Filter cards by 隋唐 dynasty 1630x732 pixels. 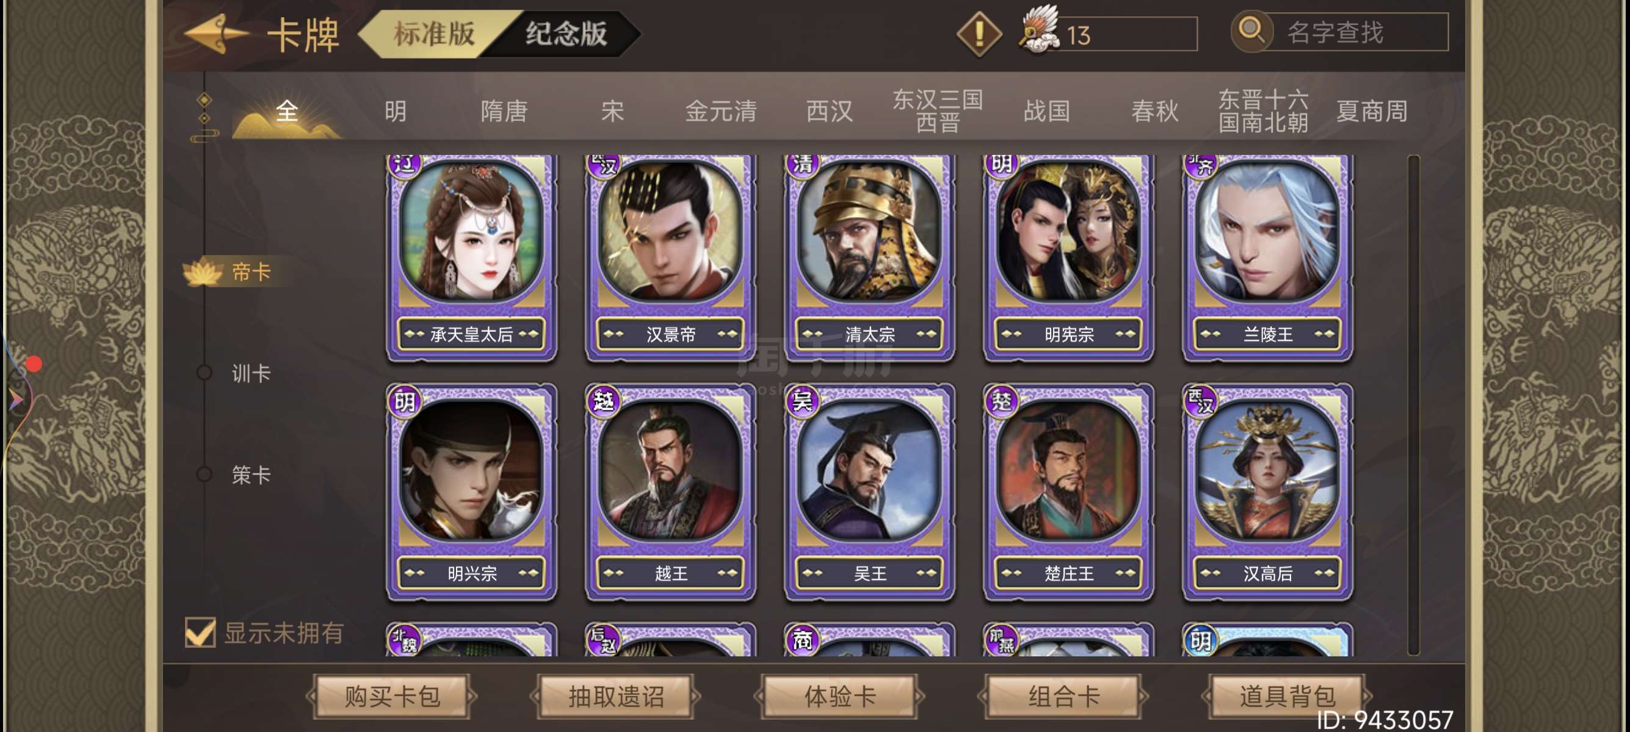tap(504, 111)
